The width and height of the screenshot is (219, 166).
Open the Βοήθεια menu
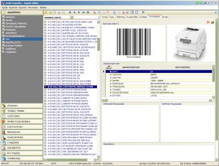point(43,7)
